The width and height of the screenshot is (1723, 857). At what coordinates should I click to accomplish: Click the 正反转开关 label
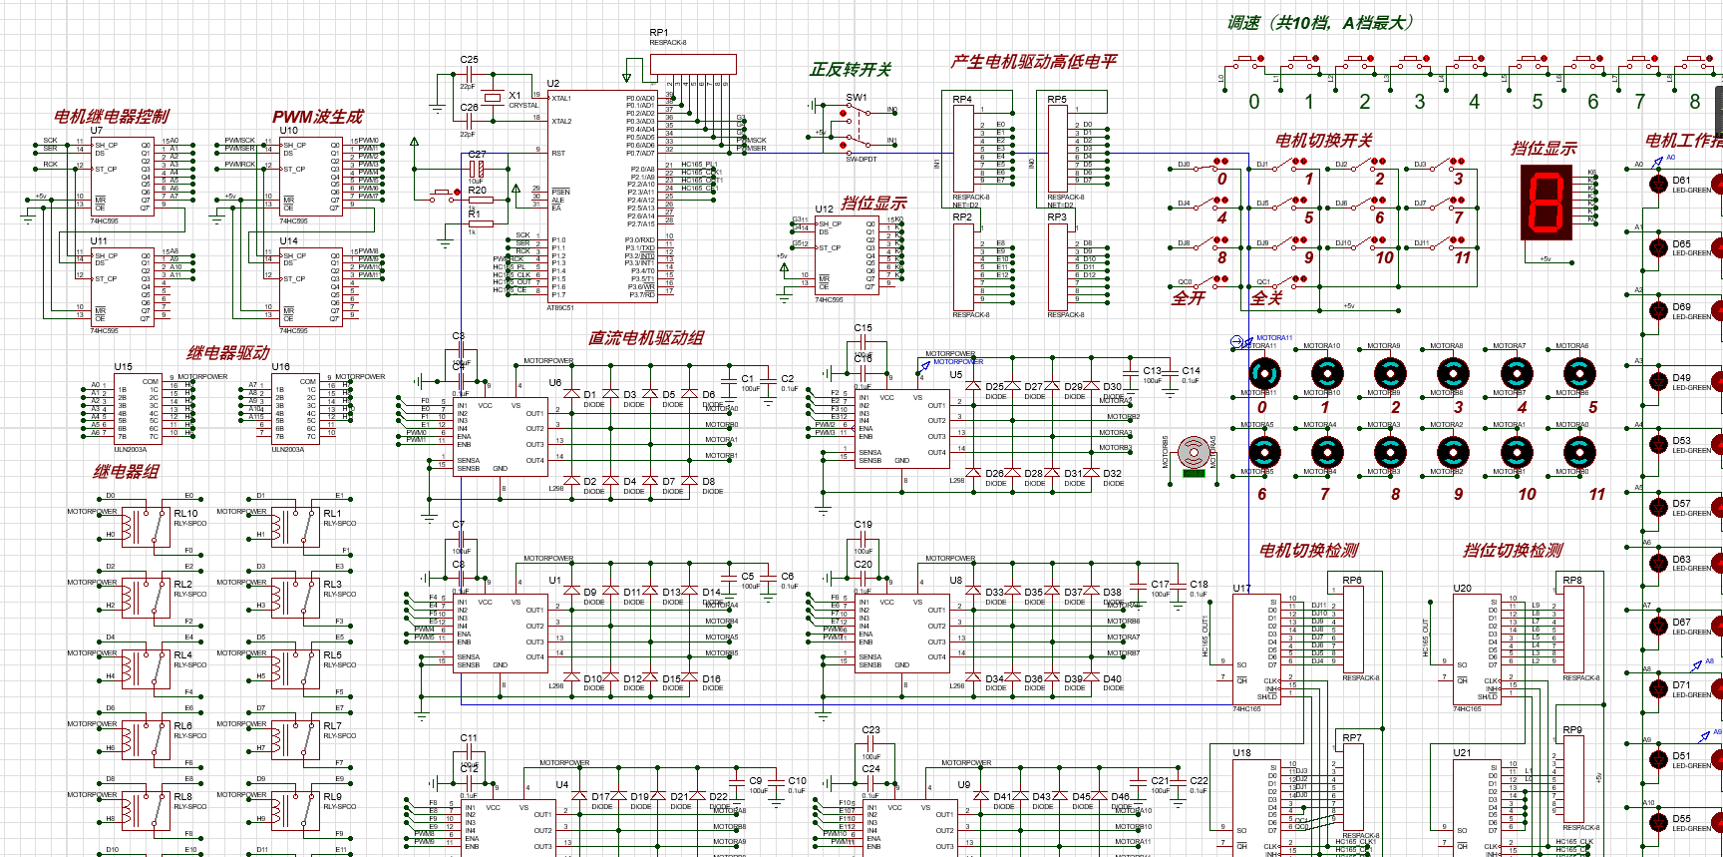point(851,70)
